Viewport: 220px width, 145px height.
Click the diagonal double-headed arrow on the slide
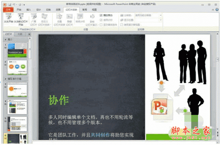click(179, 90)
